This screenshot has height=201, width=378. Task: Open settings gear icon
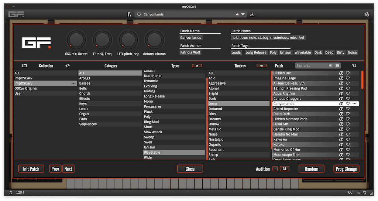pyautogui.click(x=367, y=14)
